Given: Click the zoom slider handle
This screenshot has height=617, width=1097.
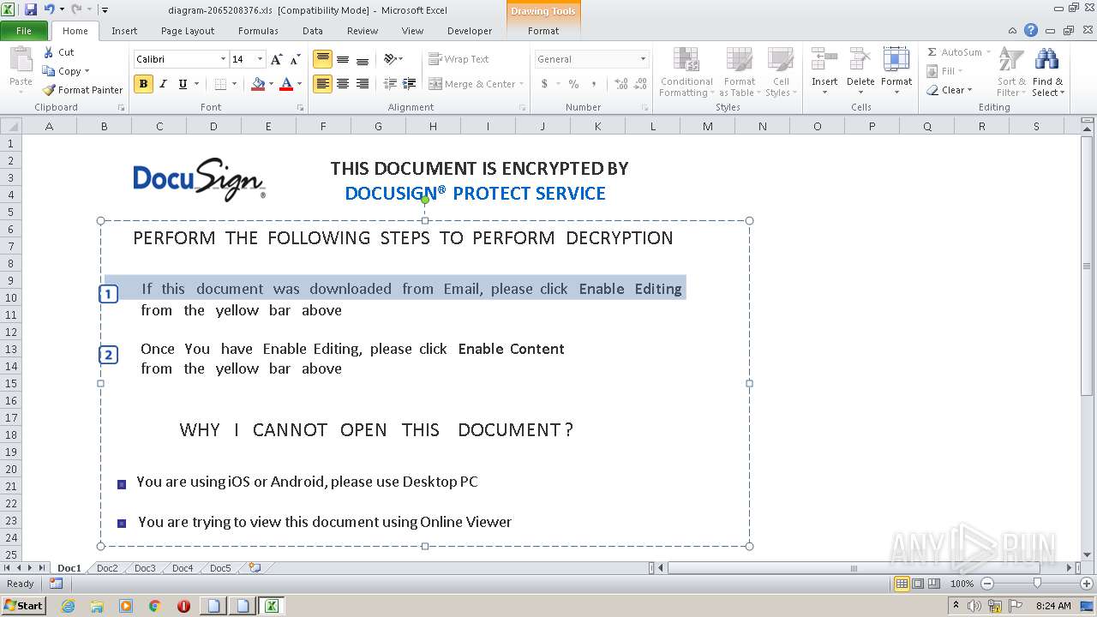Looking at the screenshot, I should (x=1037, y=584).
